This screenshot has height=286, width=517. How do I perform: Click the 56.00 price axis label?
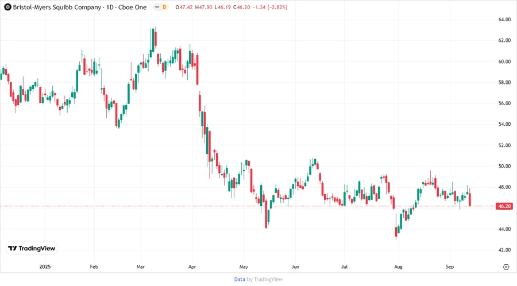(504, 103)
